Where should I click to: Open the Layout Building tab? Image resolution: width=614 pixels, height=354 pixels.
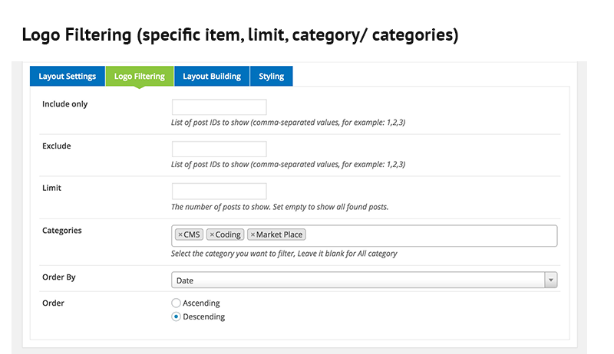tap(212, 77)
